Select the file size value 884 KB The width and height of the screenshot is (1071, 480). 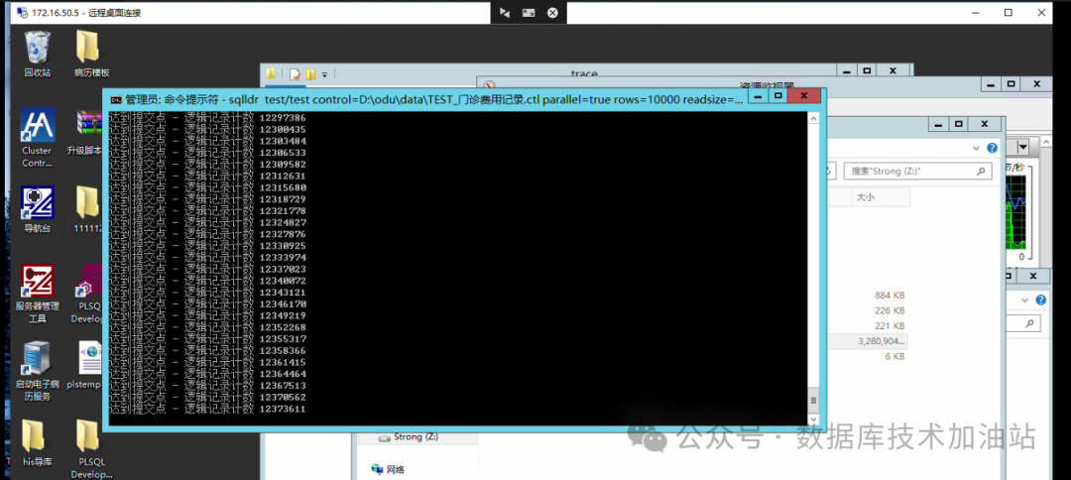coord(890,296)
